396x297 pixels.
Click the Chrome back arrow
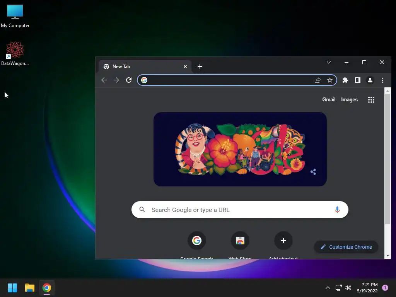click(104, 80)
